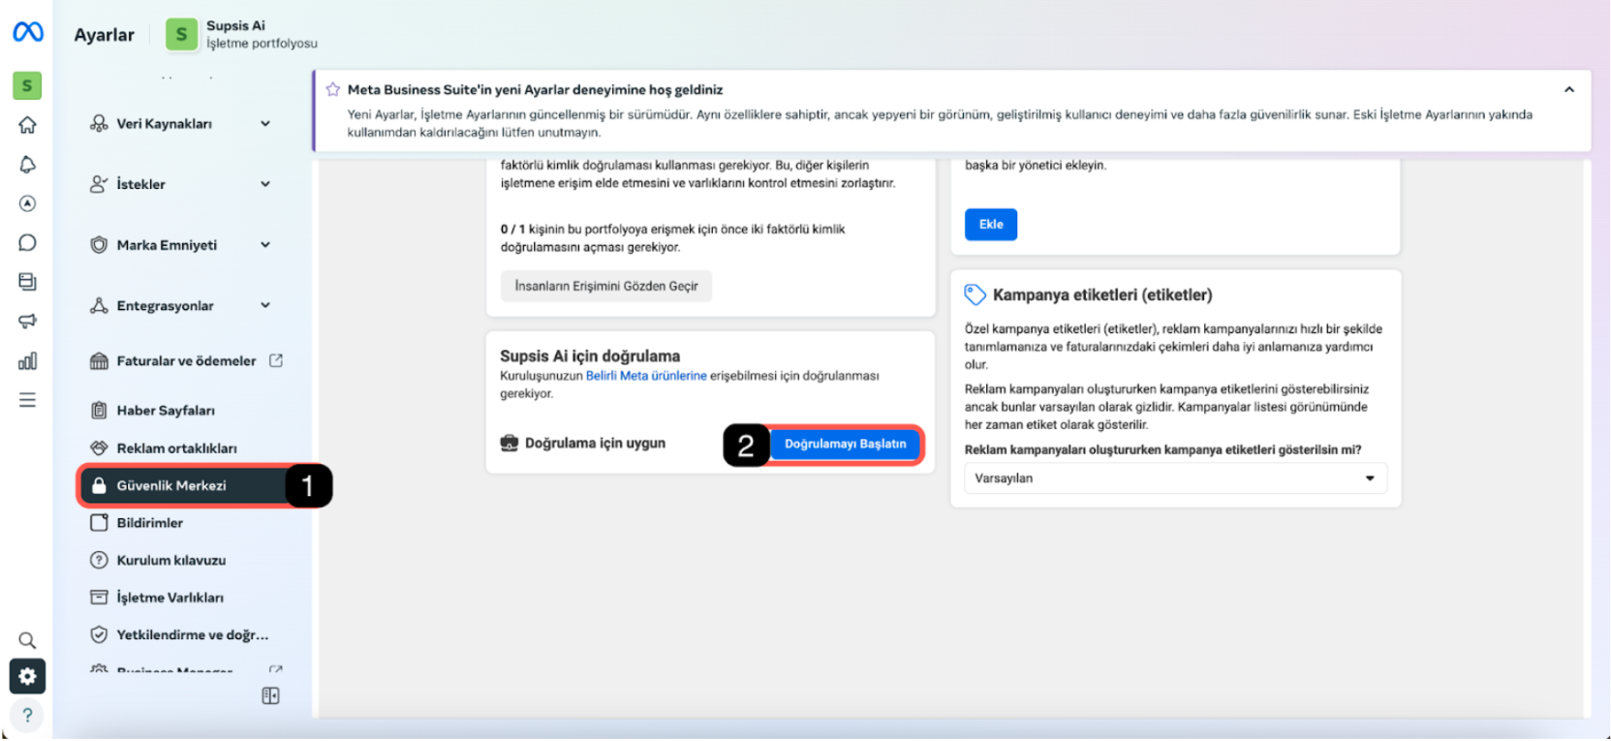Click banner title 'Meta Business Suite'in yeni Ayarlar deneyimine hoş geldiniz'

pos(535,89)
